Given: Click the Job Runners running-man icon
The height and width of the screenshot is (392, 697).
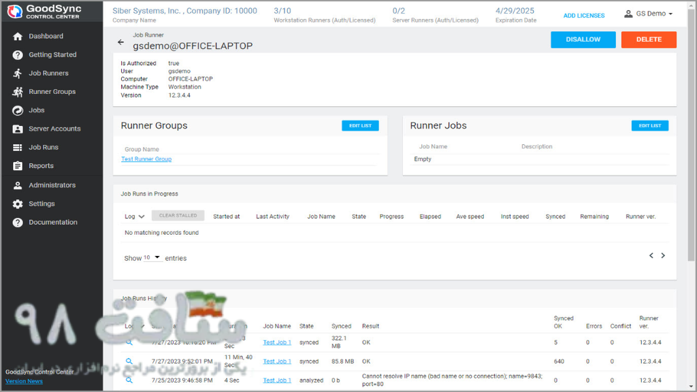Looking at the screenshot, I should pyautogui.click(x=18, y=73).
